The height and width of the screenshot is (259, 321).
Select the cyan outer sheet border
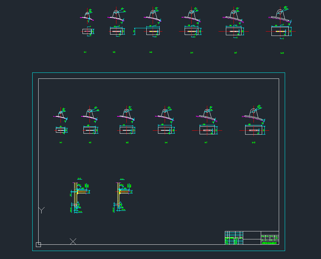coord(159,162)
